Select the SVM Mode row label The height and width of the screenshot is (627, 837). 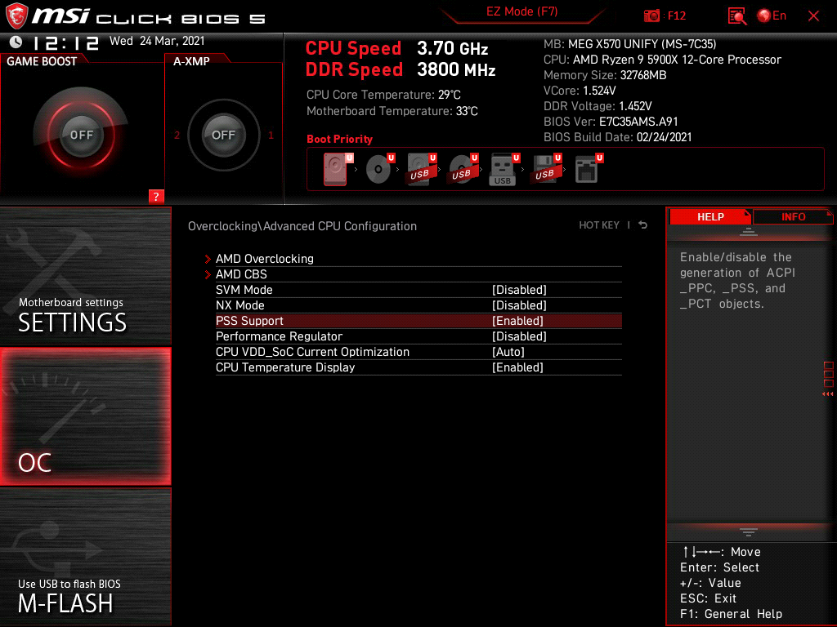244,290
